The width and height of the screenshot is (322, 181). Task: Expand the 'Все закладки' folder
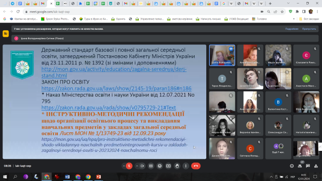click(x=309, y=19)
